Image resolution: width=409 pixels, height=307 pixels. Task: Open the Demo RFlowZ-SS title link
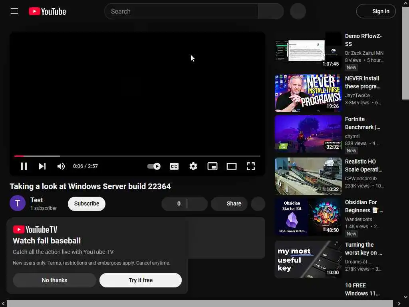363,40
